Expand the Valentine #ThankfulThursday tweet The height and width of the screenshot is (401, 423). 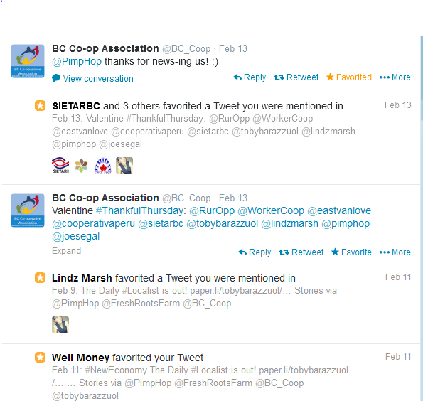[x=66, y=251]
